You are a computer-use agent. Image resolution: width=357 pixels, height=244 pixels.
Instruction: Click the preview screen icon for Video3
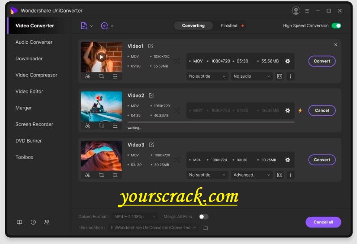tap(280, 175)
